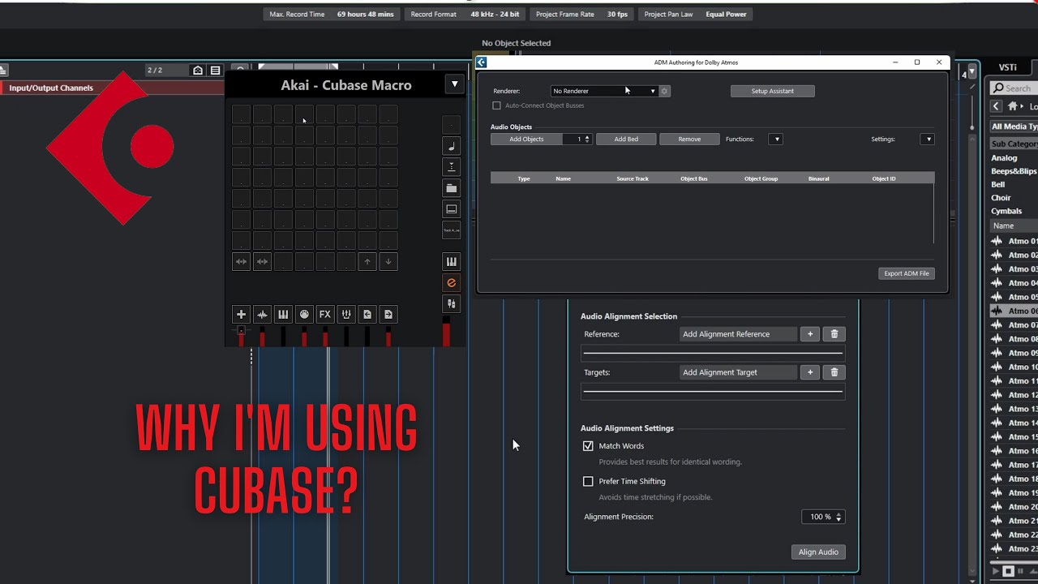
Task: Click the red level meter at Akai right column bottom
Action: coord(446,332)
